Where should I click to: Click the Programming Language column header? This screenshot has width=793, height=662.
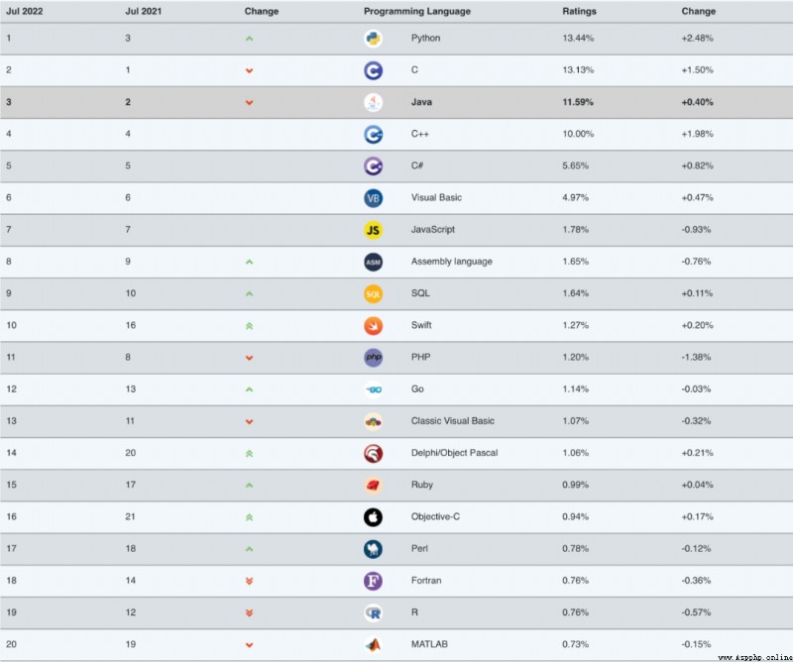tap(417, 11)
